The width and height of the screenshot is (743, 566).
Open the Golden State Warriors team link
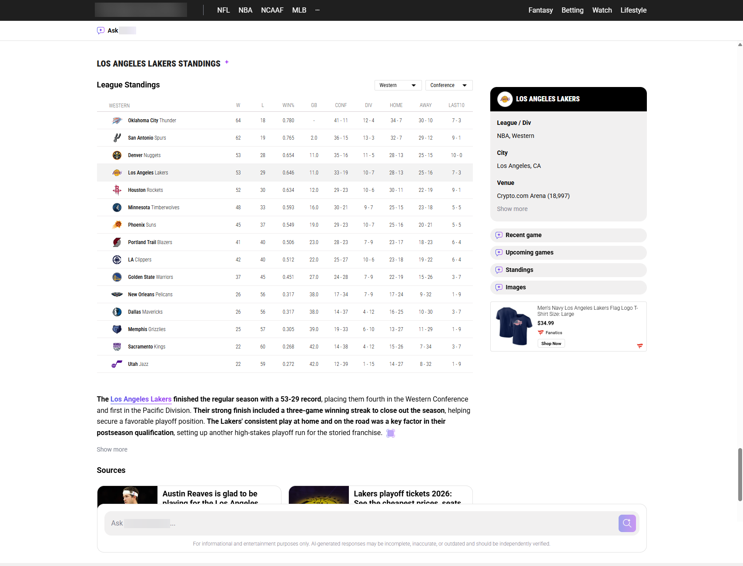(151, 277)
